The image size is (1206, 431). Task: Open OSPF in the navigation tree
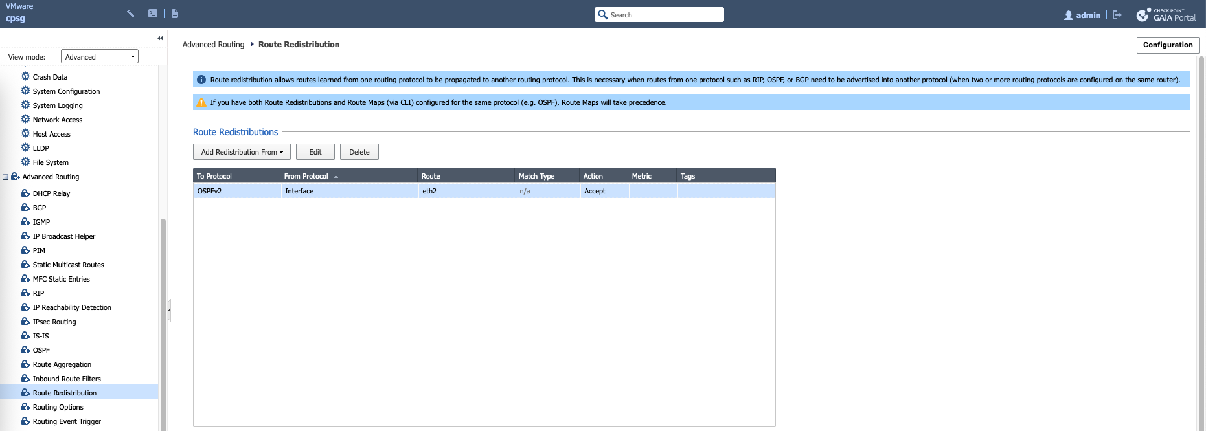(41, 350)
